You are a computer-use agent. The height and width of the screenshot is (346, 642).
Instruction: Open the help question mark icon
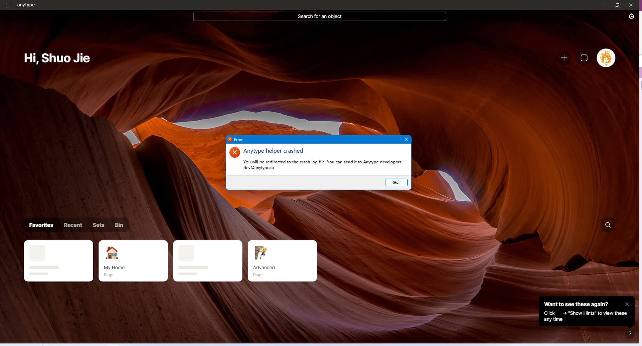(630, 334)
